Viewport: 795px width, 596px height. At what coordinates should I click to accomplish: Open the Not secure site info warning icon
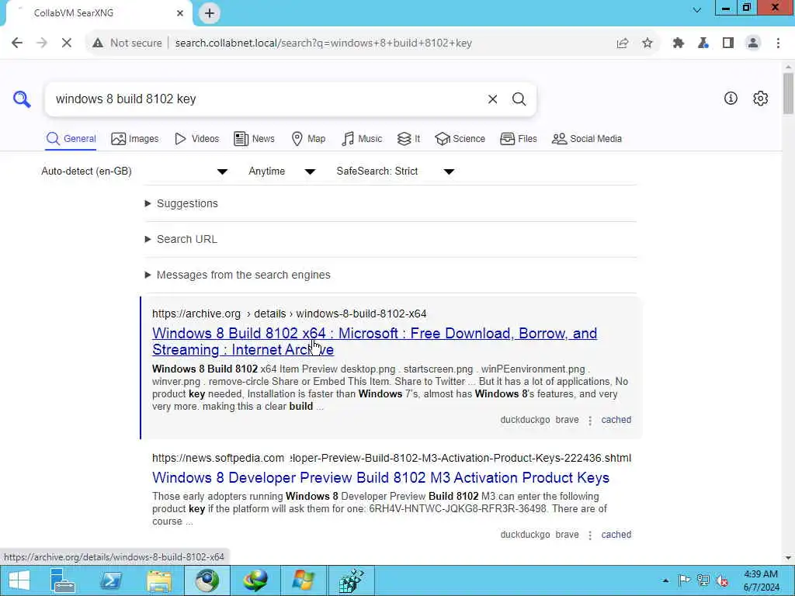coord(98,43)
